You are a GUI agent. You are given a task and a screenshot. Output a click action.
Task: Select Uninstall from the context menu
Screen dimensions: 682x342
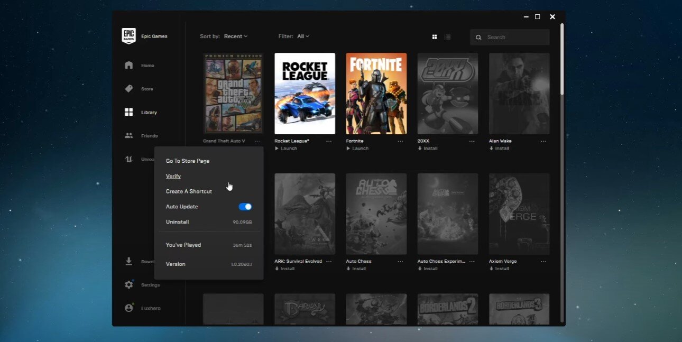click(x=177, y=222)
